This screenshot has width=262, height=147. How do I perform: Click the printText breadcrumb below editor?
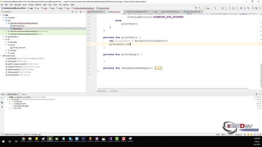click(114, 91)
